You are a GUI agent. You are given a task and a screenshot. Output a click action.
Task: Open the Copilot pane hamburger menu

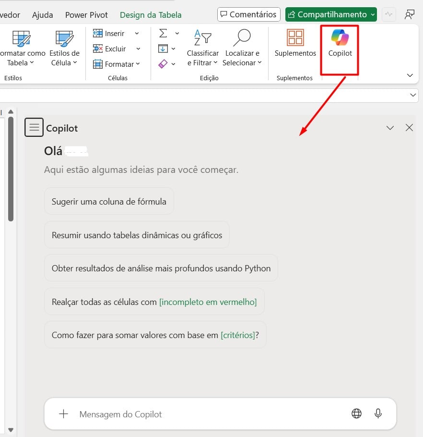[34, 127]
